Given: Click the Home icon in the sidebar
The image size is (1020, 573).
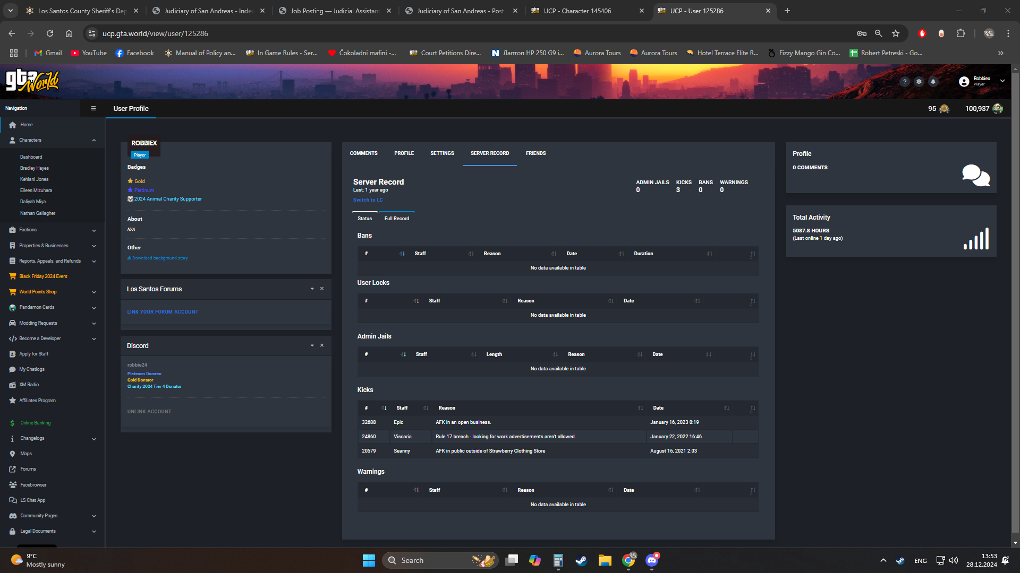Looking at the screenshot, I should point(12,125).
